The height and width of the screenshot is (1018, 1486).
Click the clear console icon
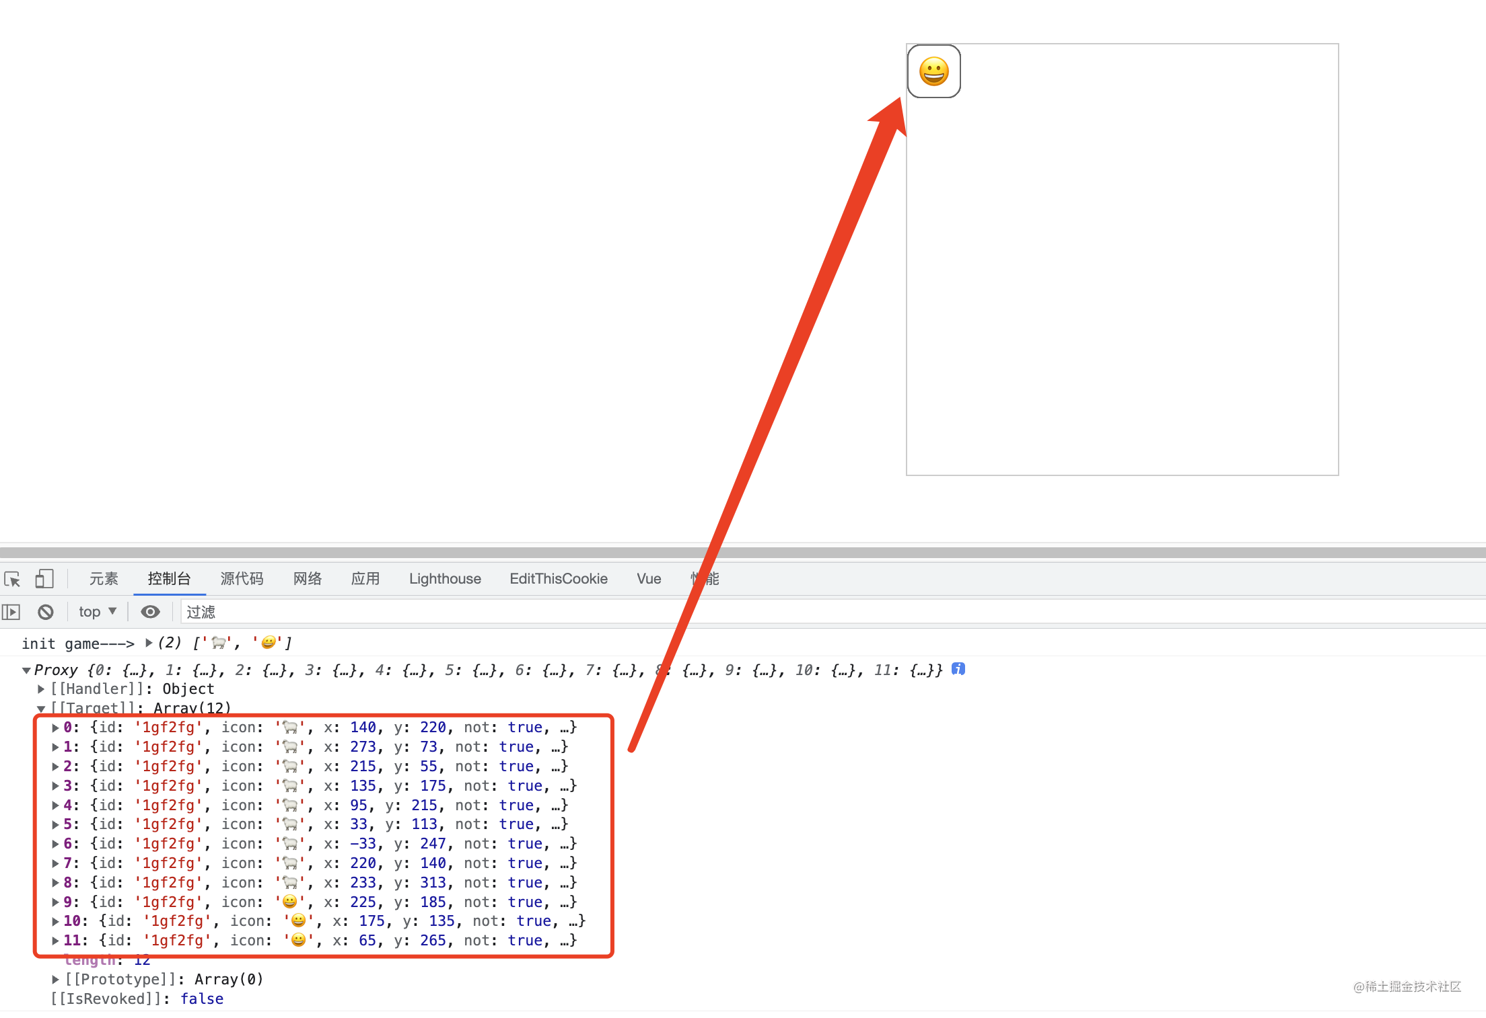46,612
